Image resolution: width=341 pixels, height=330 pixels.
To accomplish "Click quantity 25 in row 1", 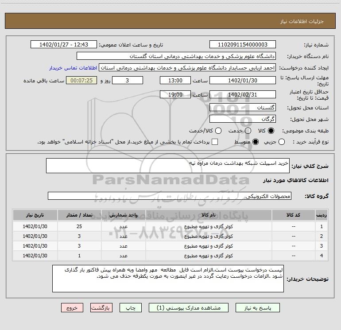I will coord(79,226).
